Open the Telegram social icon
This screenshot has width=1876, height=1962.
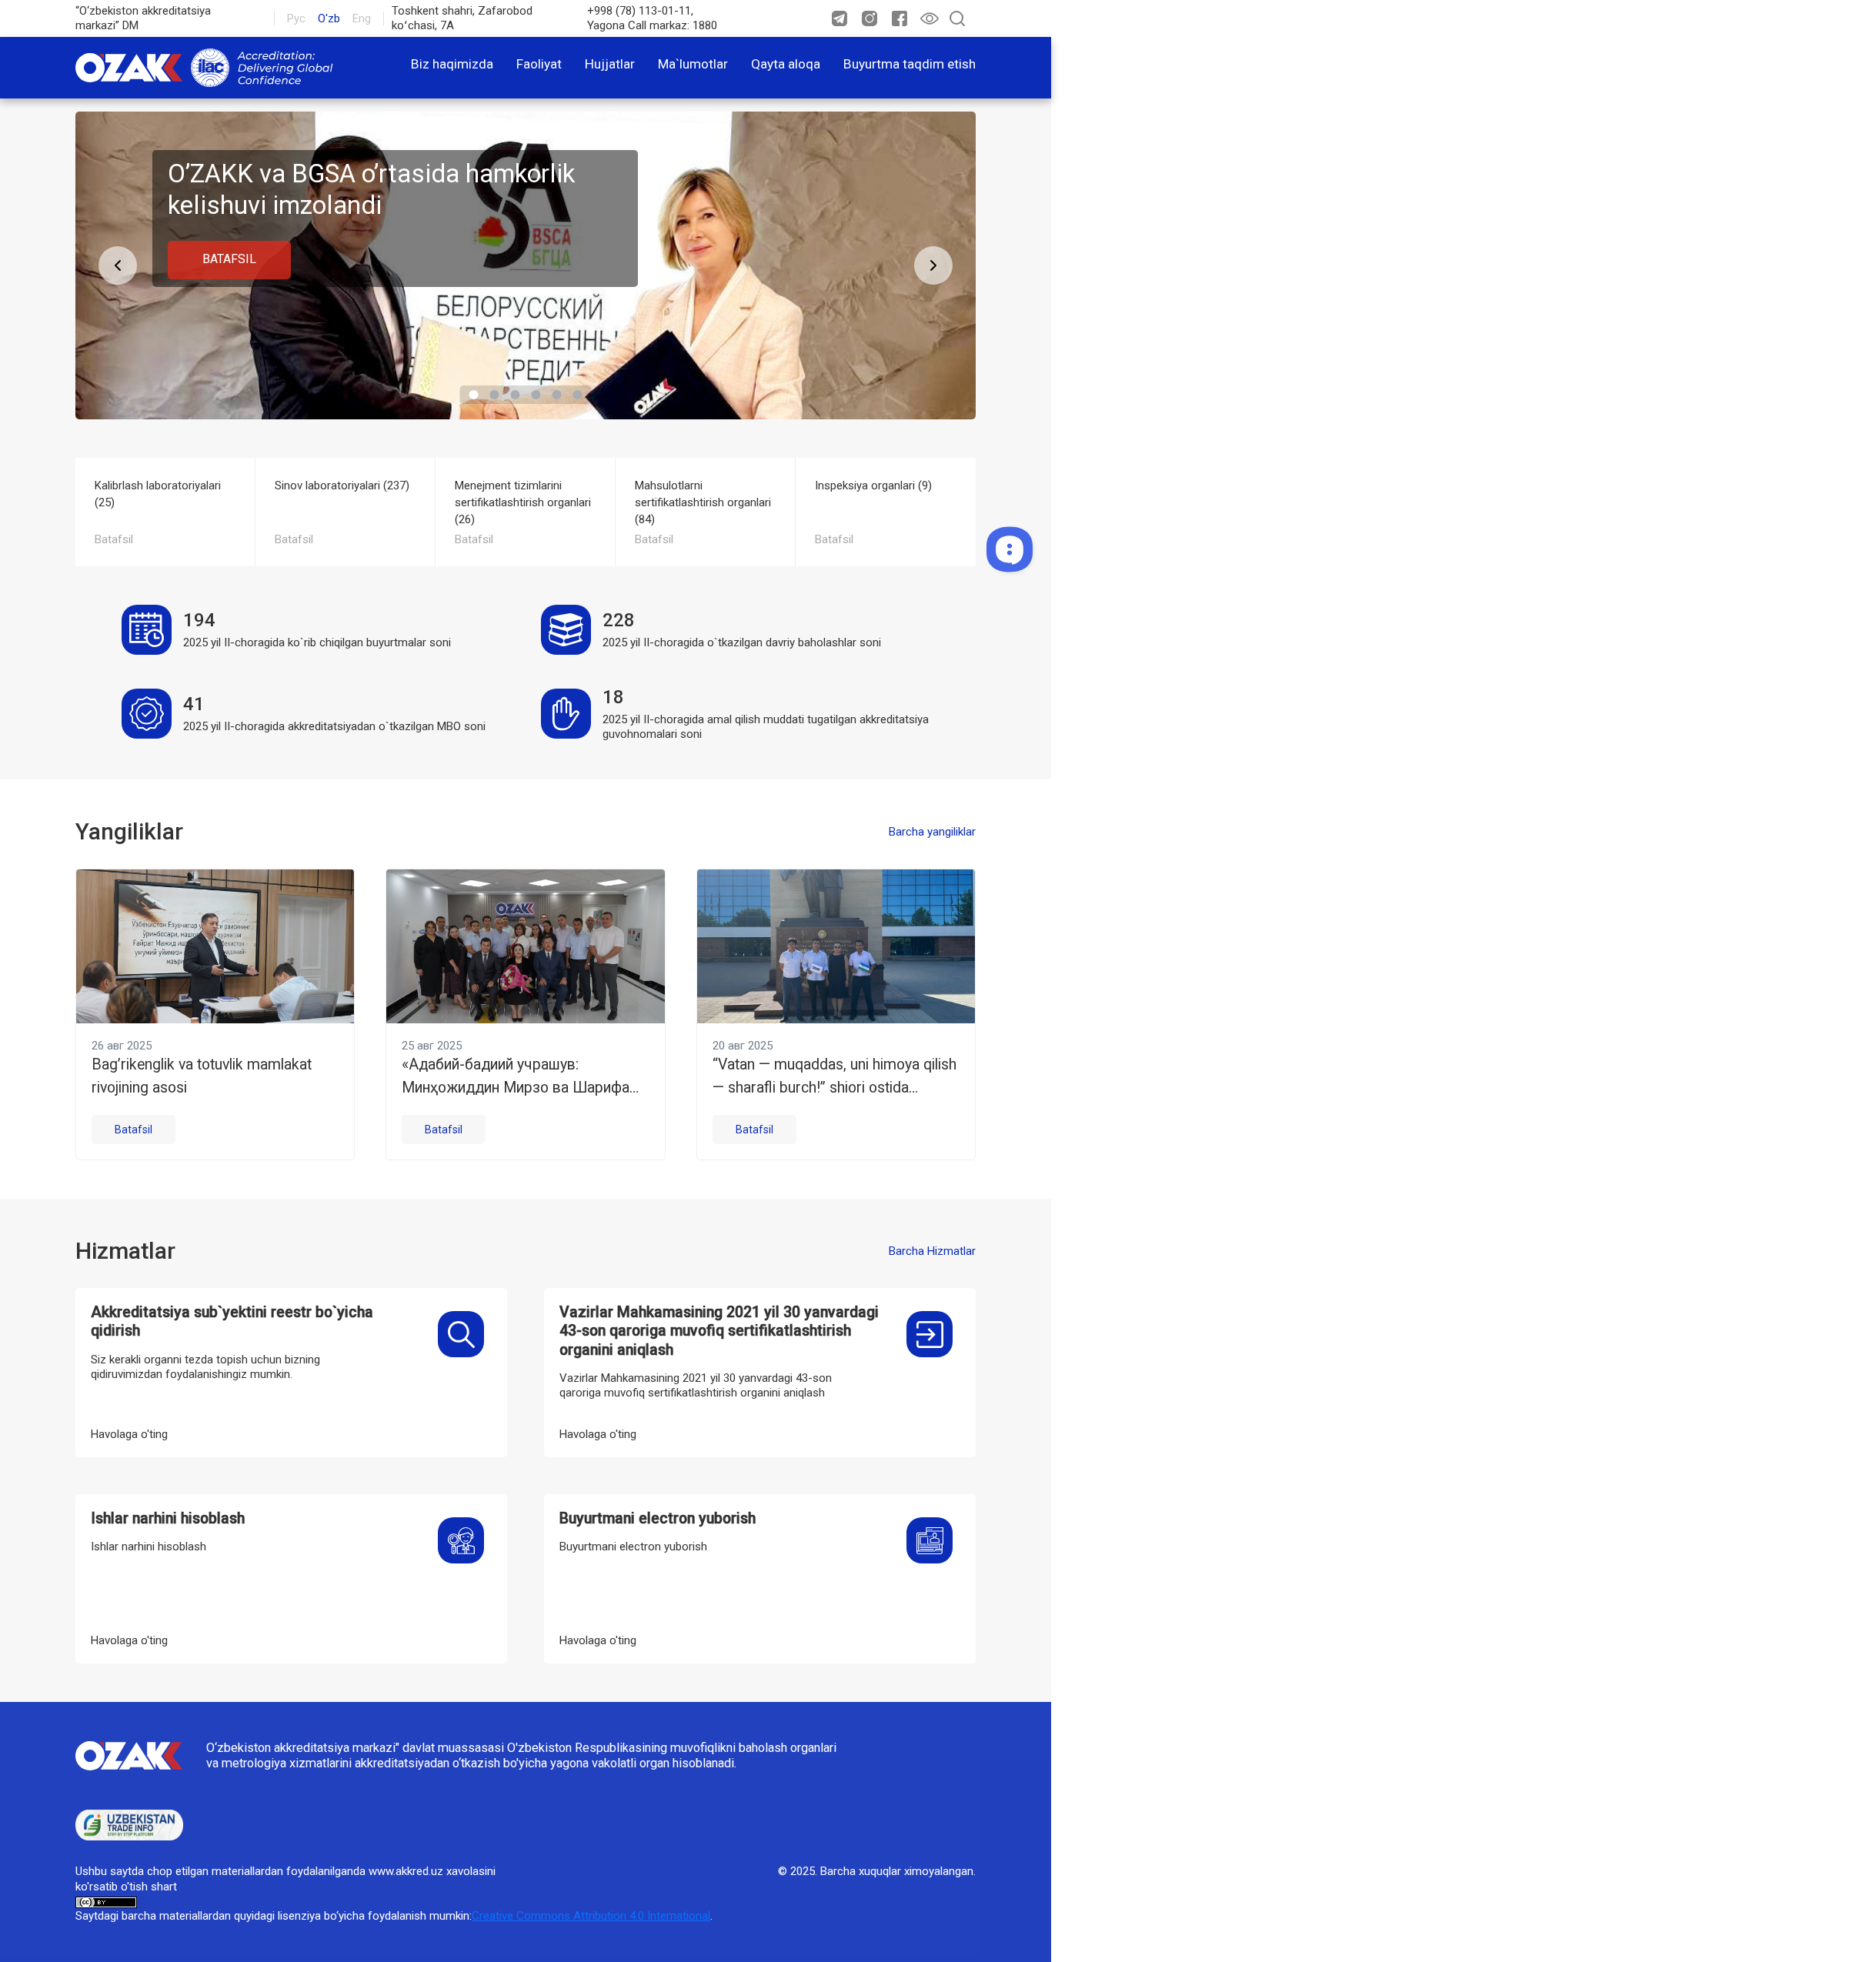click(x=839, y=19)
